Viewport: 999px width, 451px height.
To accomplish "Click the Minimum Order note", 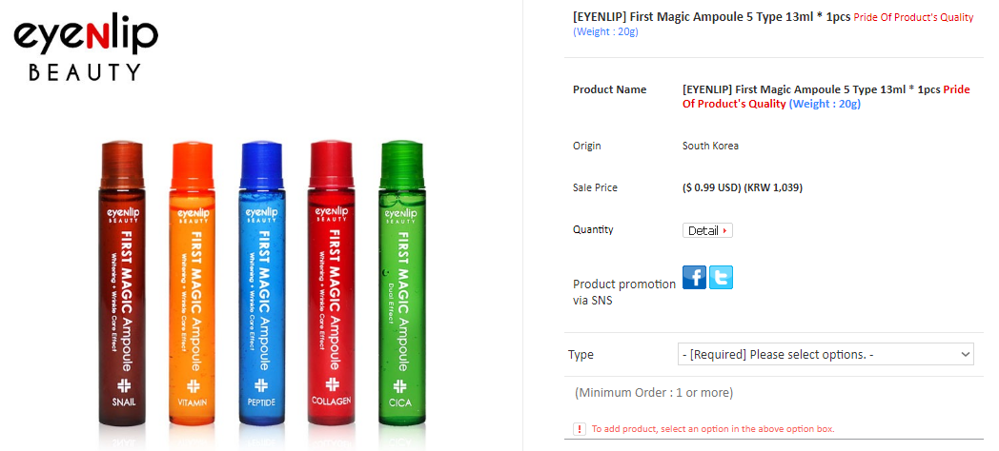I will [x=654, y=392].
